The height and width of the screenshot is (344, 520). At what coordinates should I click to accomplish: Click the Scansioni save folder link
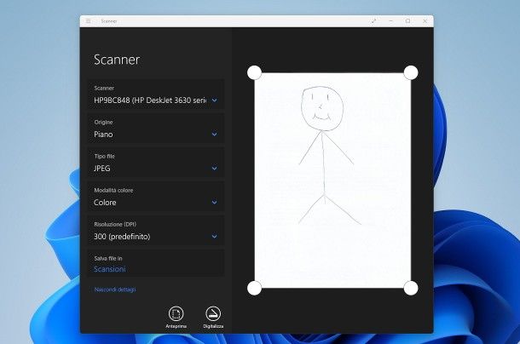tap(109, 269)
